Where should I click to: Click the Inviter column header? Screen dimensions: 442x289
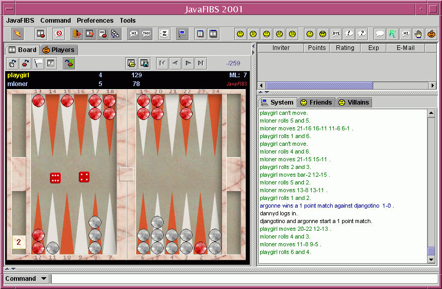(281, 48)
